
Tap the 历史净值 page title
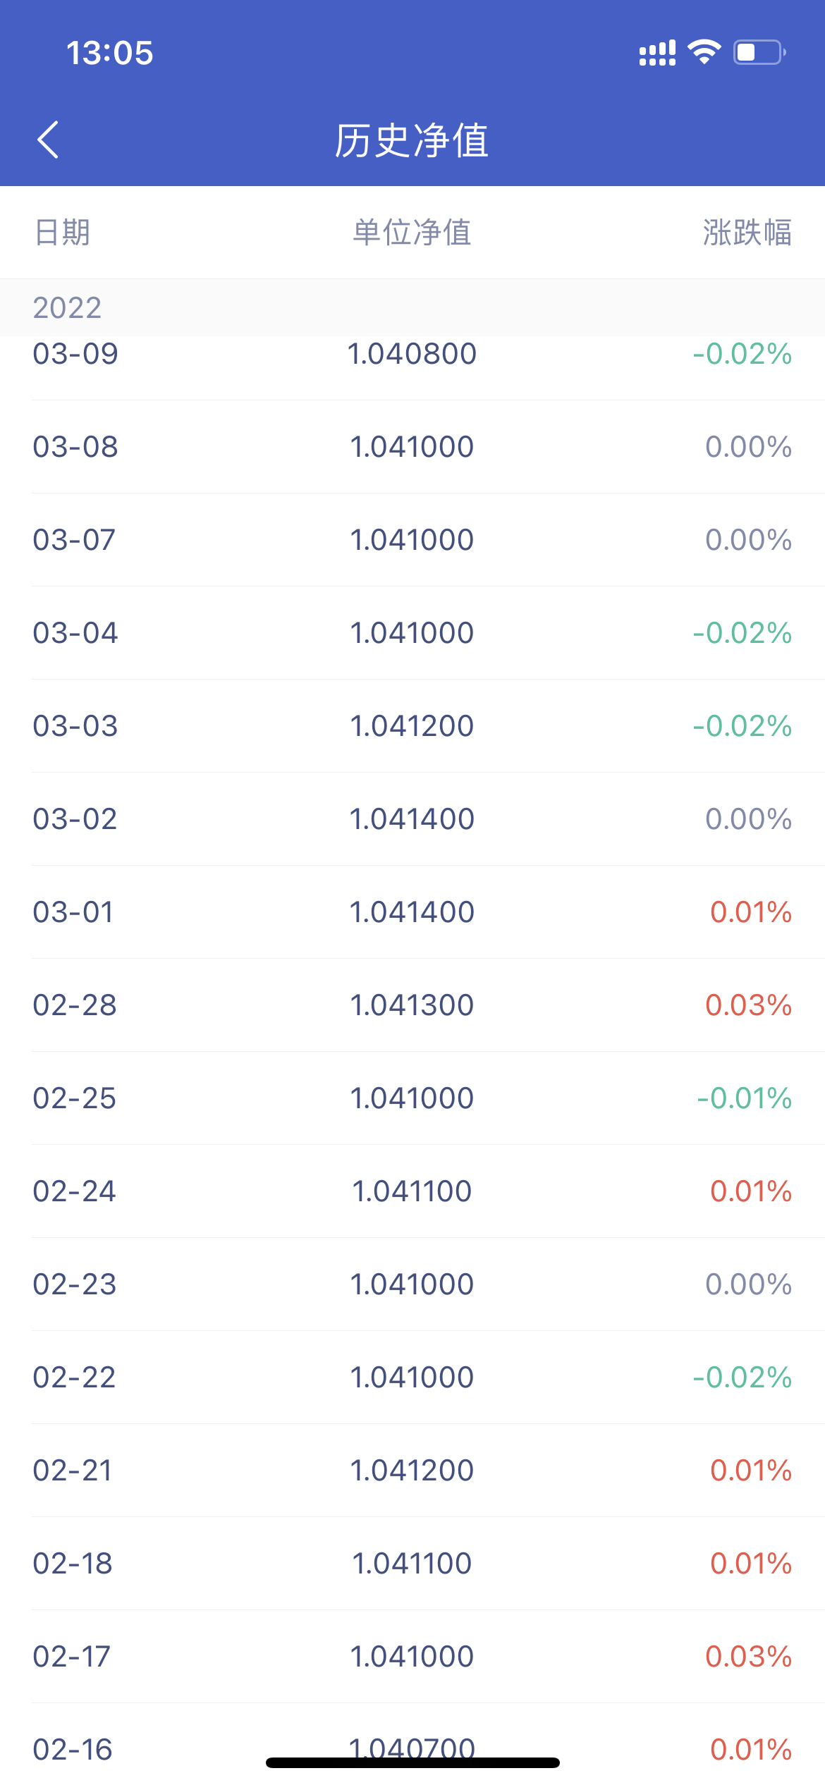click(x=412, y=140)
